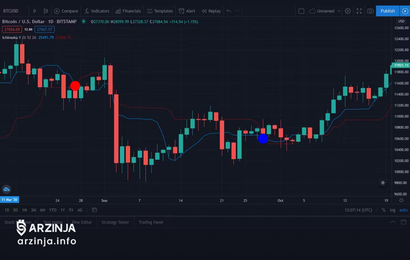Click the Bitcoin / U.S. Dollar chart title

coord(39,21)
